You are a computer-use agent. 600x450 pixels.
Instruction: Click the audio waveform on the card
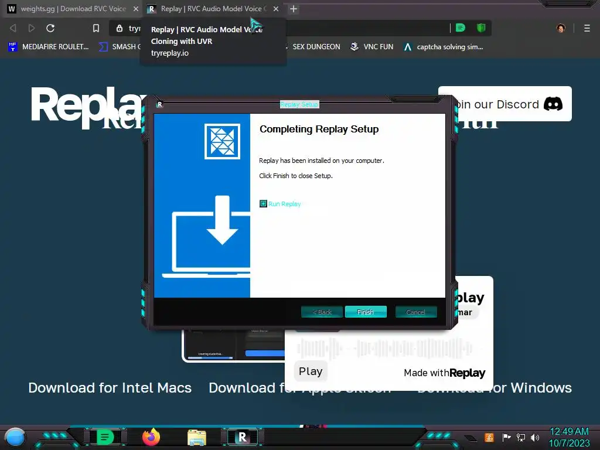tap(384, 349)
